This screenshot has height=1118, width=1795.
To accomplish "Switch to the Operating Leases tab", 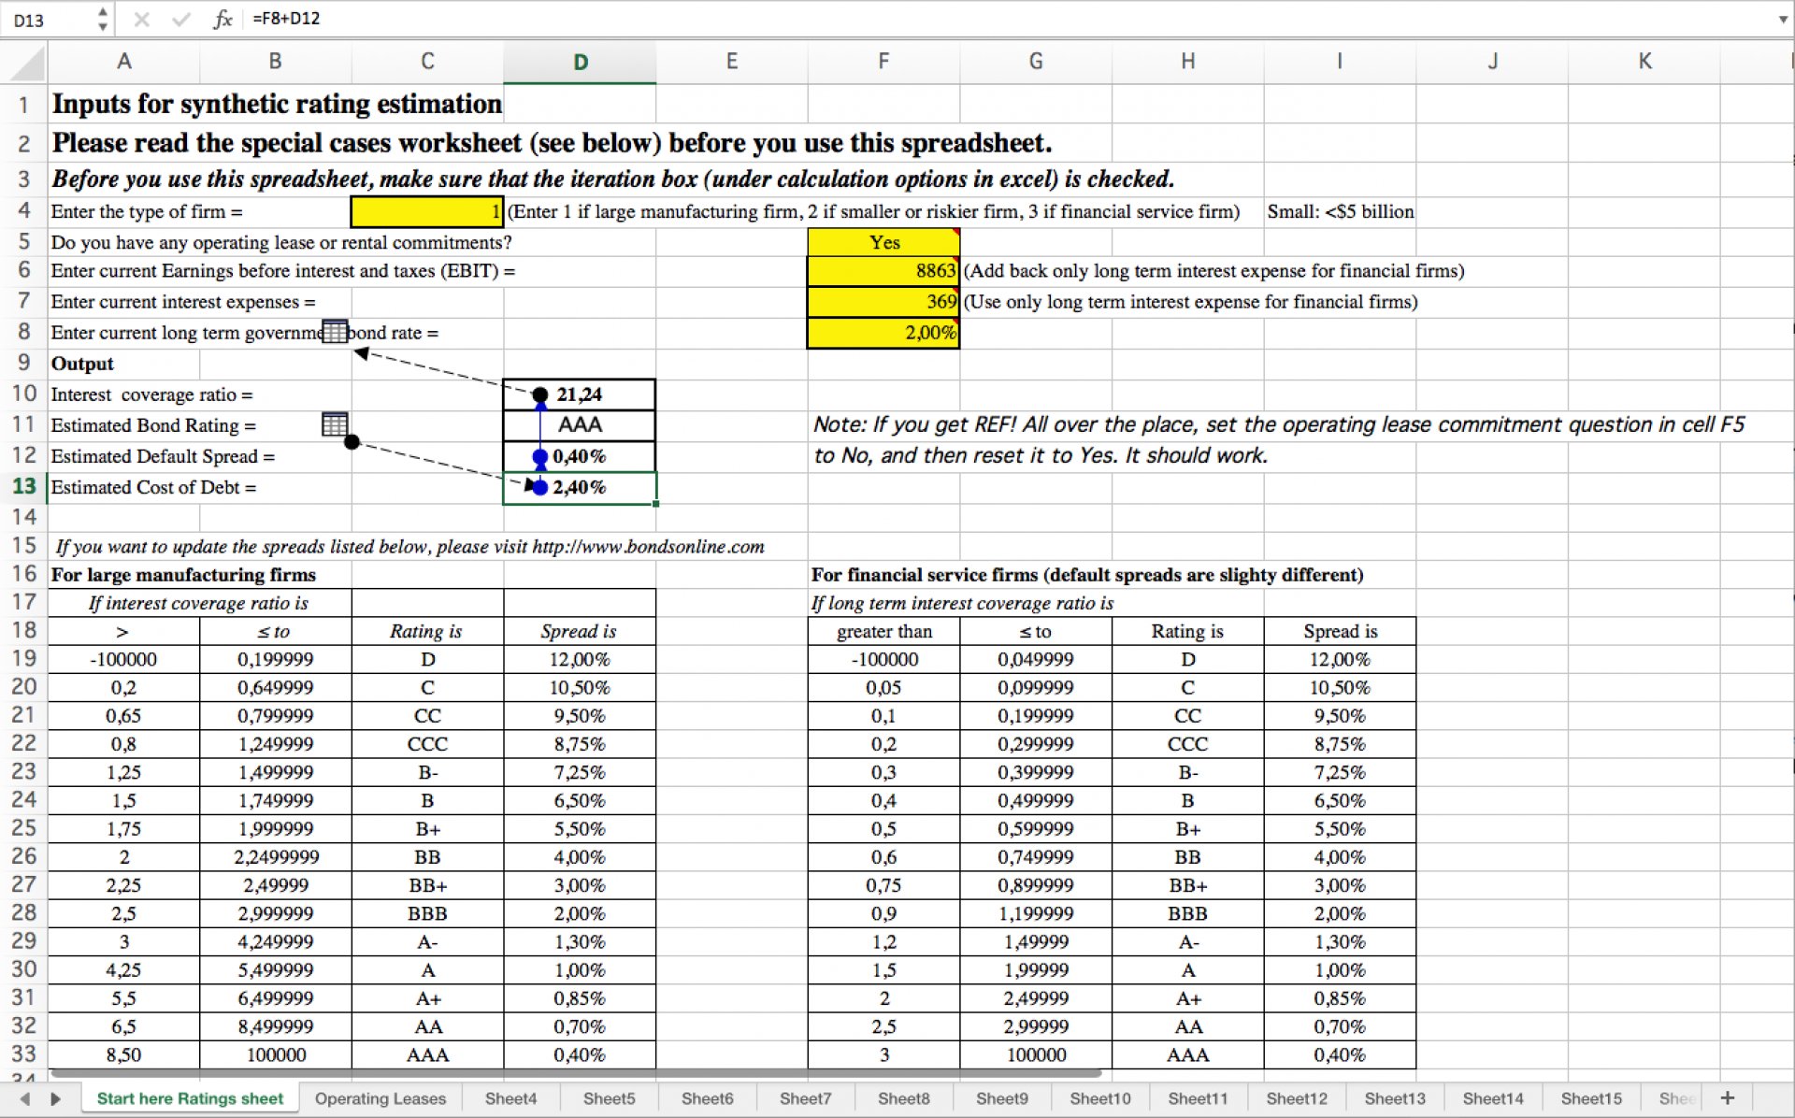I will coord(381,1098).
